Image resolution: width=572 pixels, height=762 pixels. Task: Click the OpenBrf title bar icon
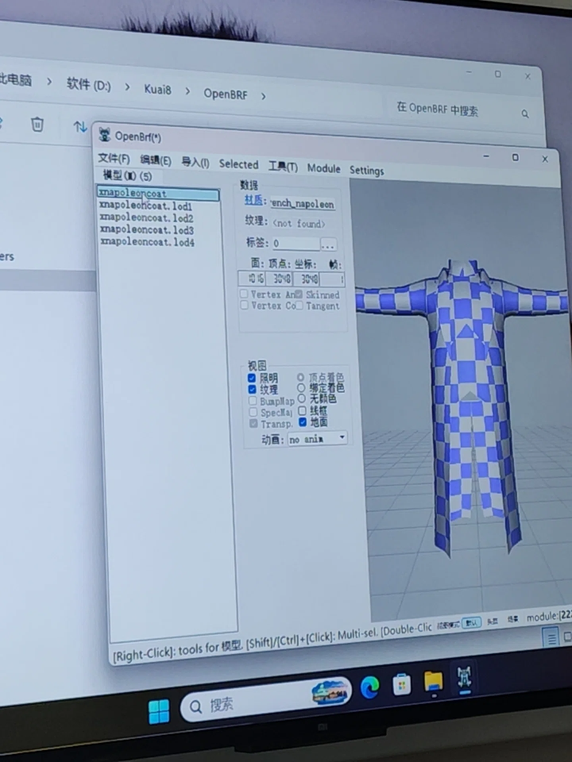coord(104,134)
